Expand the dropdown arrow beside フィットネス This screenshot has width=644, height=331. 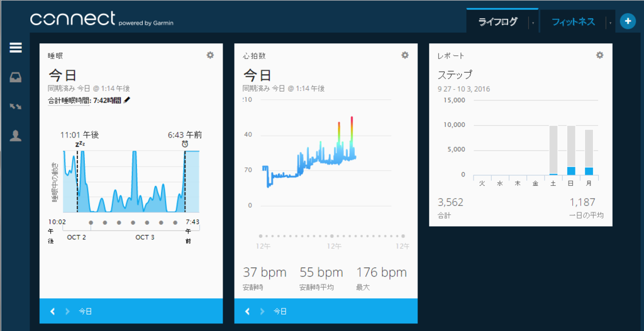click(610, 23)
